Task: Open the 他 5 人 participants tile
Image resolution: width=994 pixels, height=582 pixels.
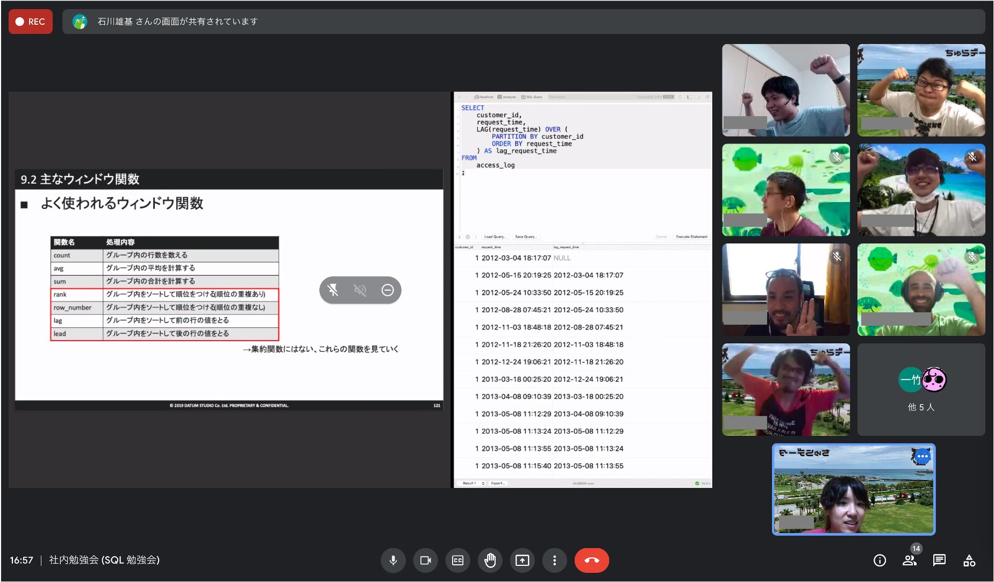Action: point(921,390)
